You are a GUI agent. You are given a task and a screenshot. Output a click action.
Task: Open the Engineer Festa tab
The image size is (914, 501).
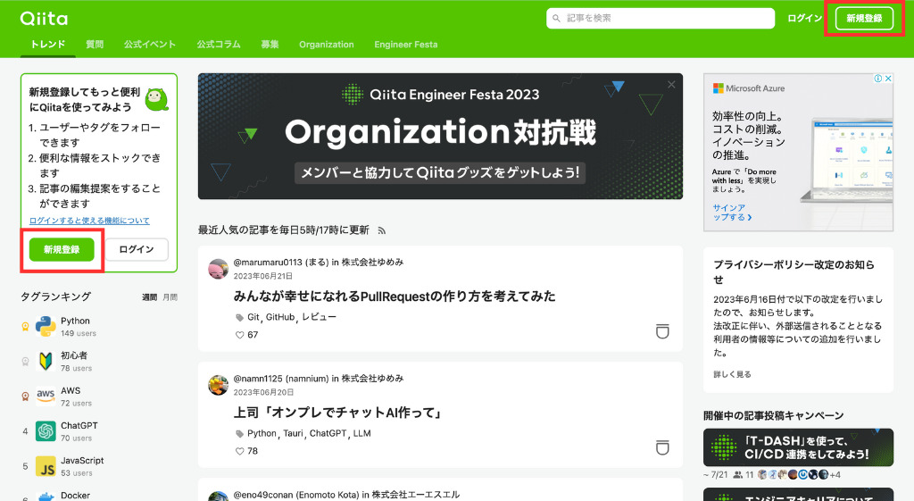pos(406,45)
